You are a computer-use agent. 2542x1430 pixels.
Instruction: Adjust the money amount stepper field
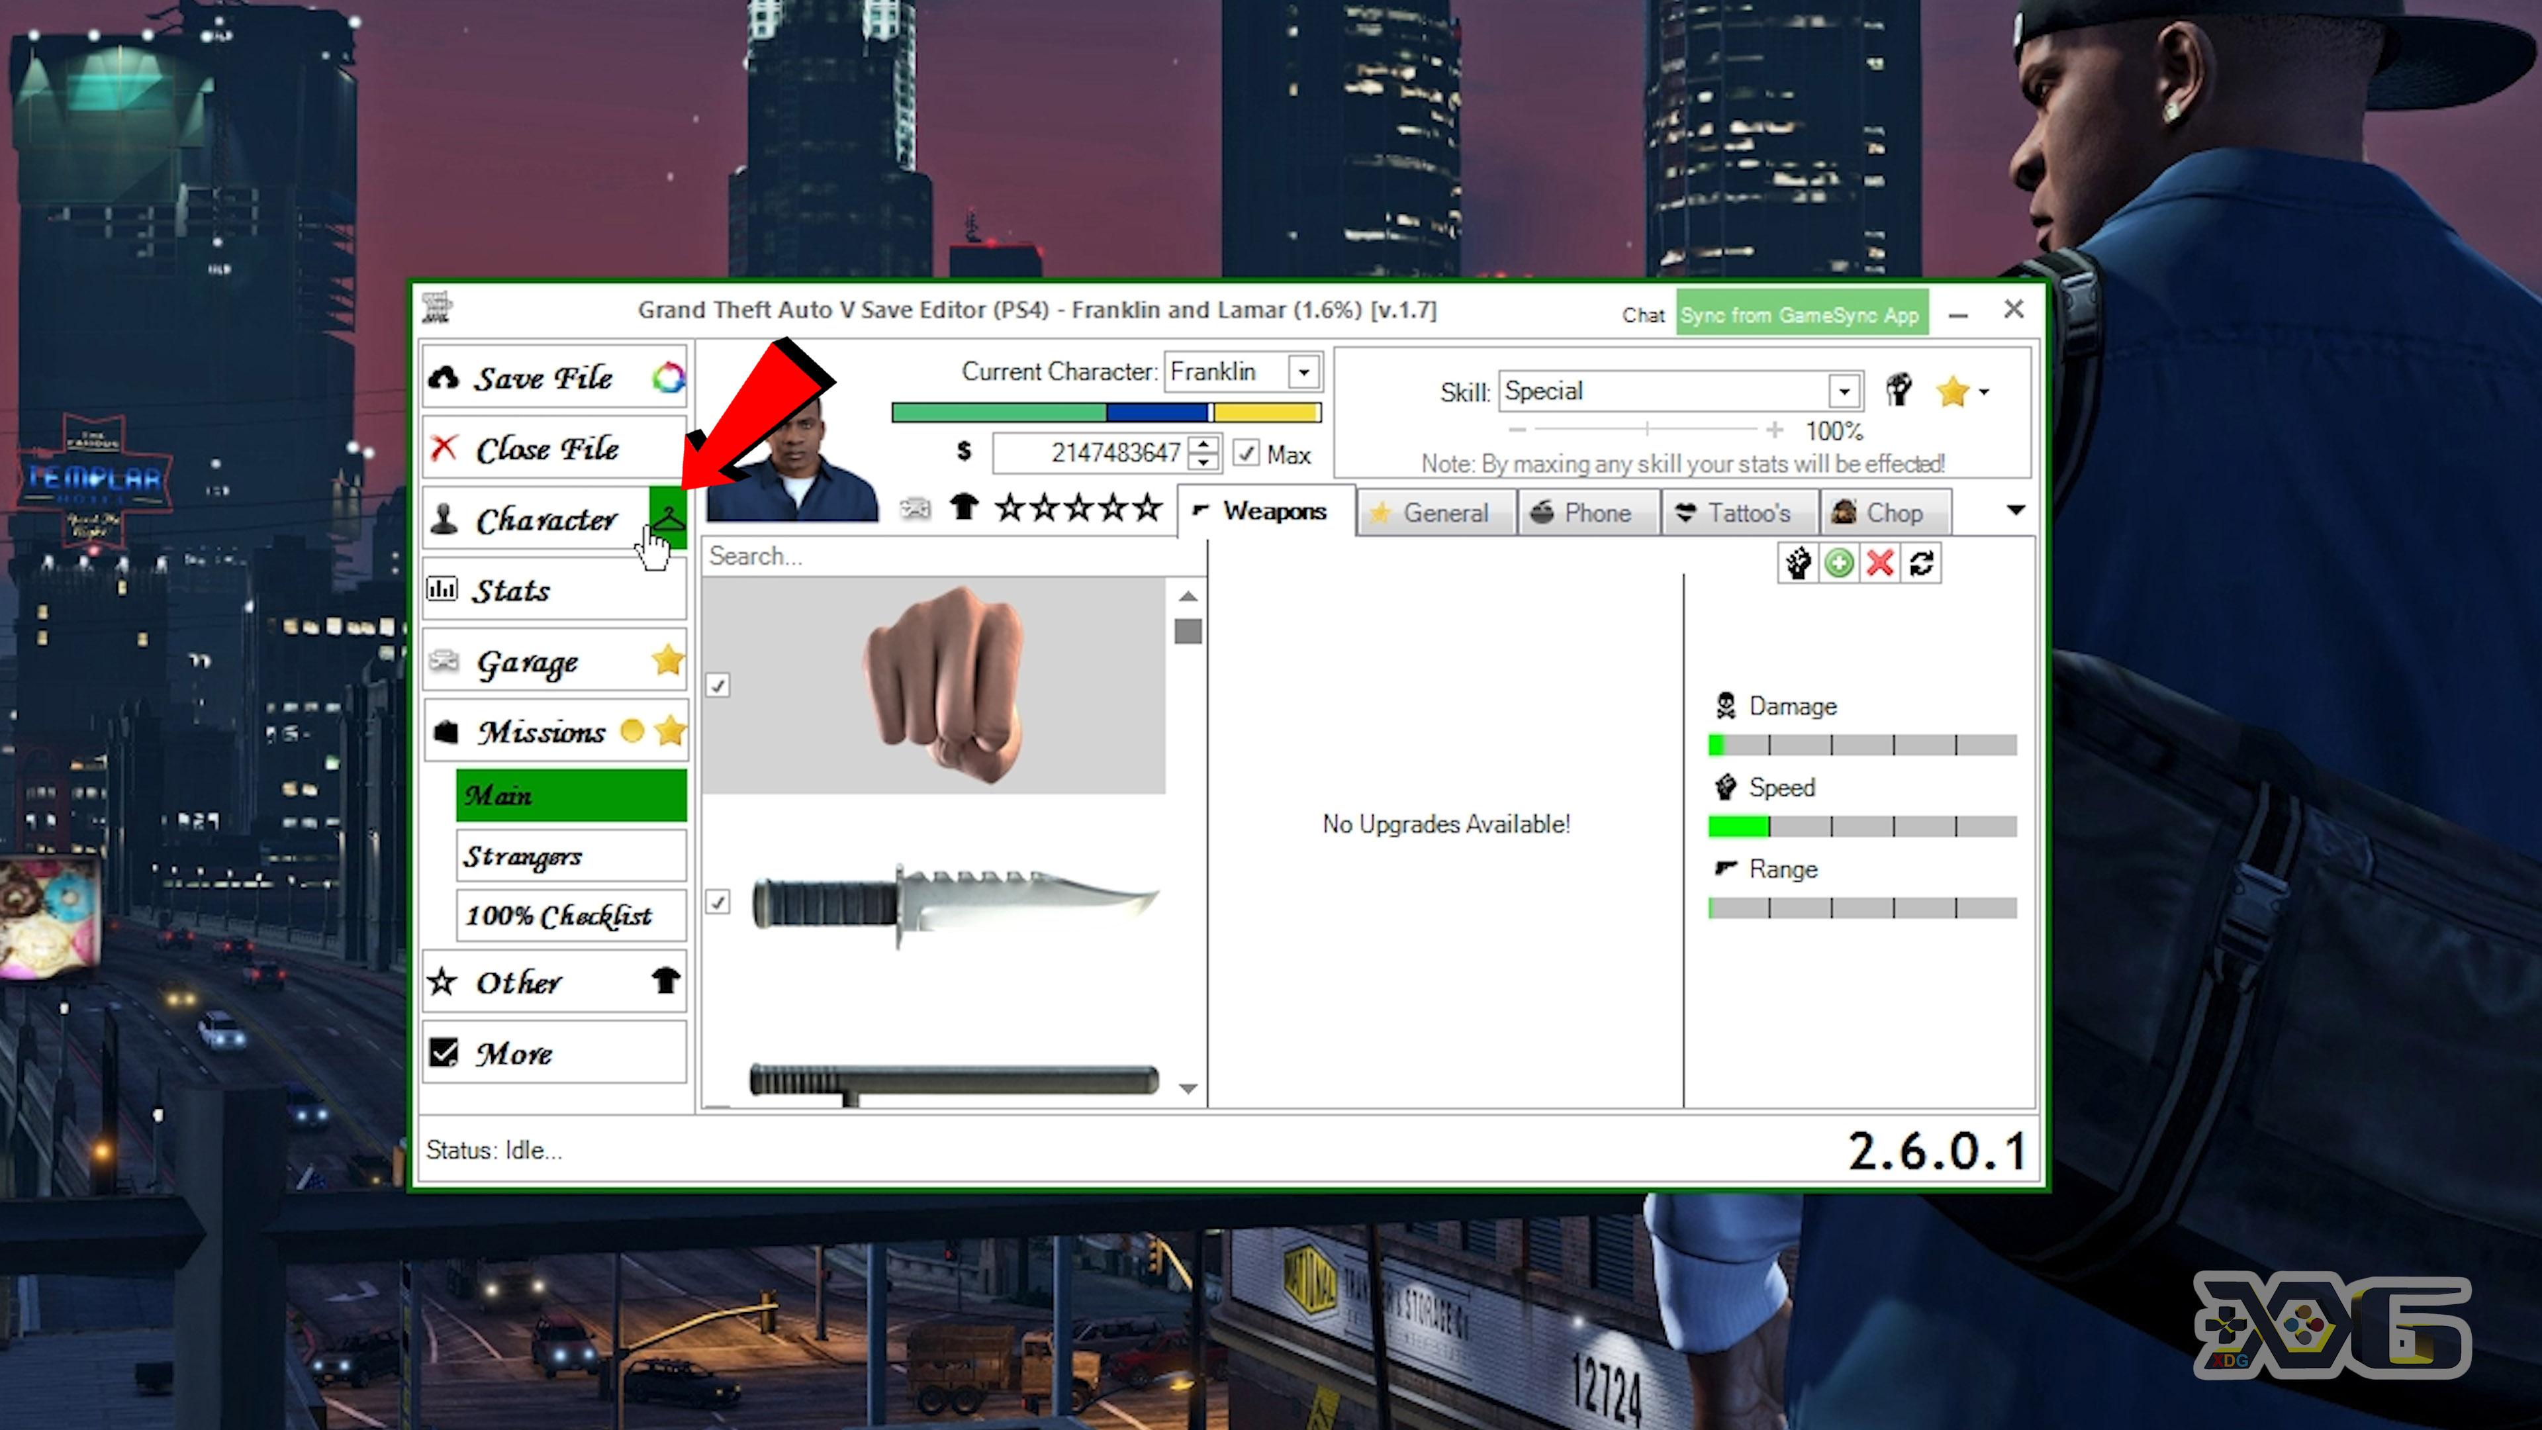pyautogui.click(x=1205, y=454)
